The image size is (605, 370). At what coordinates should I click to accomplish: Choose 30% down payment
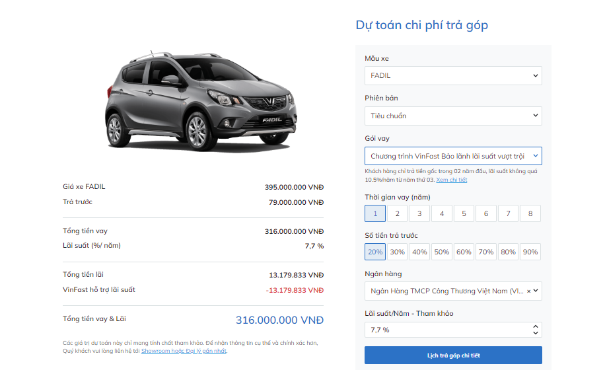tap(397, 252)
